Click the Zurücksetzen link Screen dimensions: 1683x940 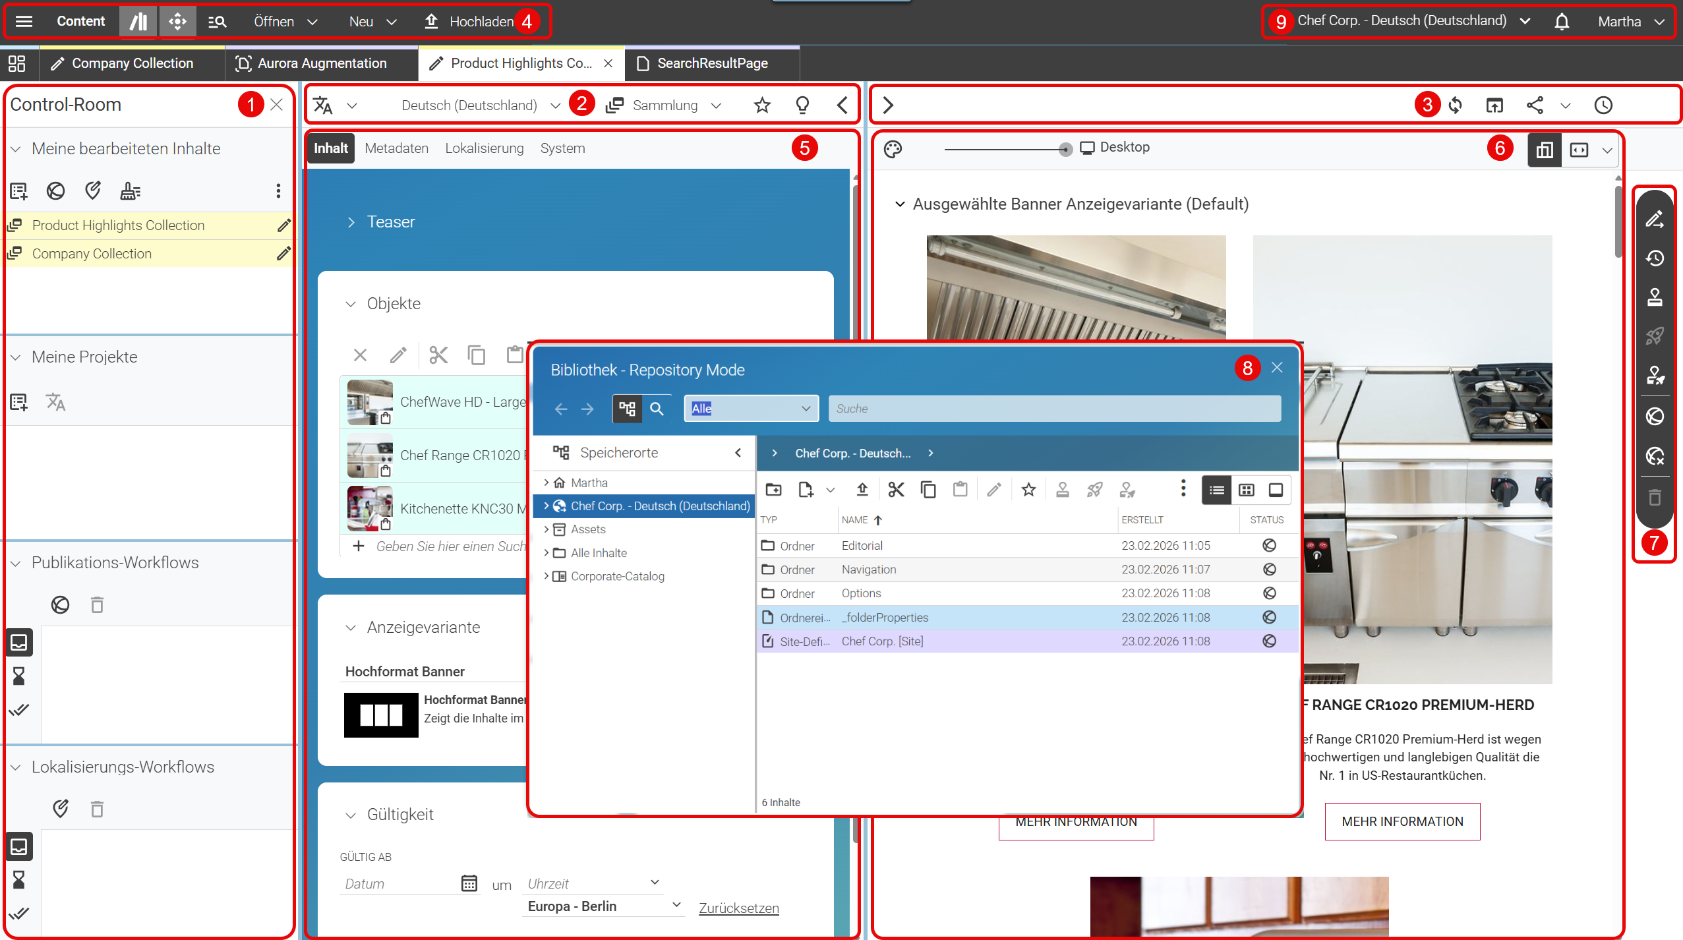(x=738, y=908)
